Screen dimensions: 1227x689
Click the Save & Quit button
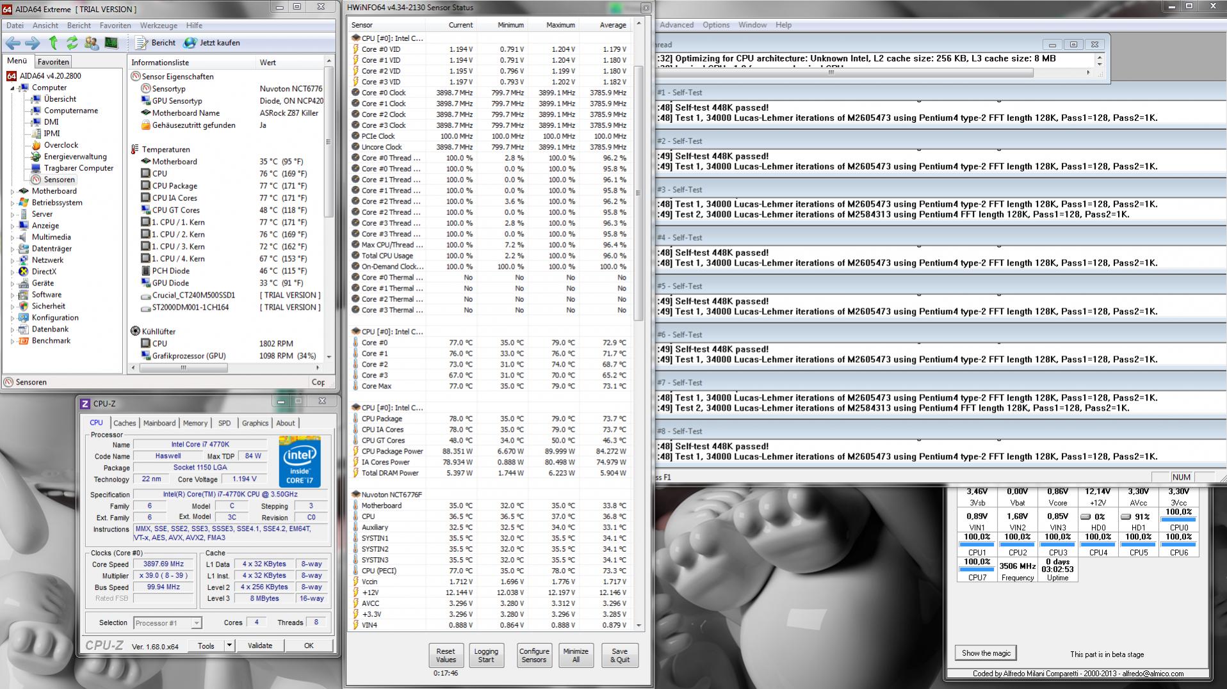pos(620,656)
